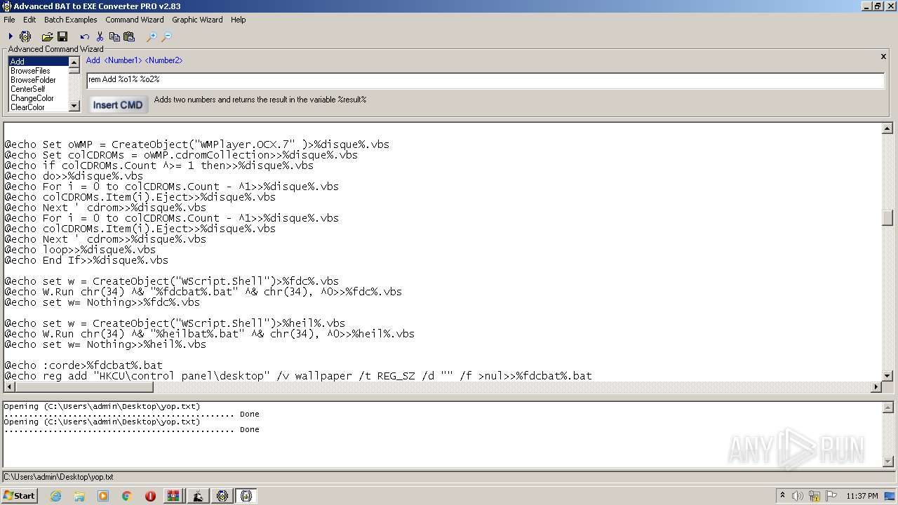Open the Help menu

point(239,20)
